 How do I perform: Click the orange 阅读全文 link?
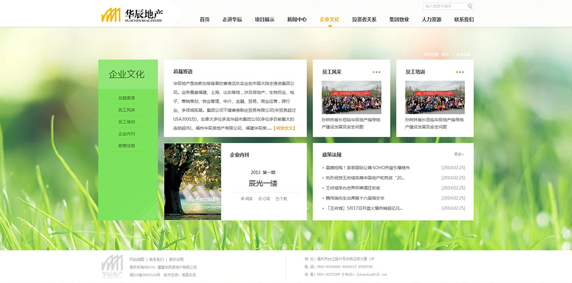[x=284, y=128]
